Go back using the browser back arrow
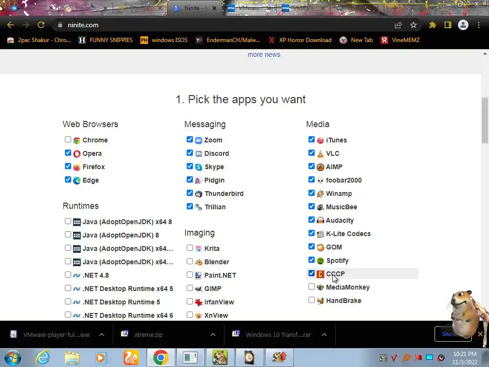This screenshot has width=489, height=367. [x=11, y=25]
